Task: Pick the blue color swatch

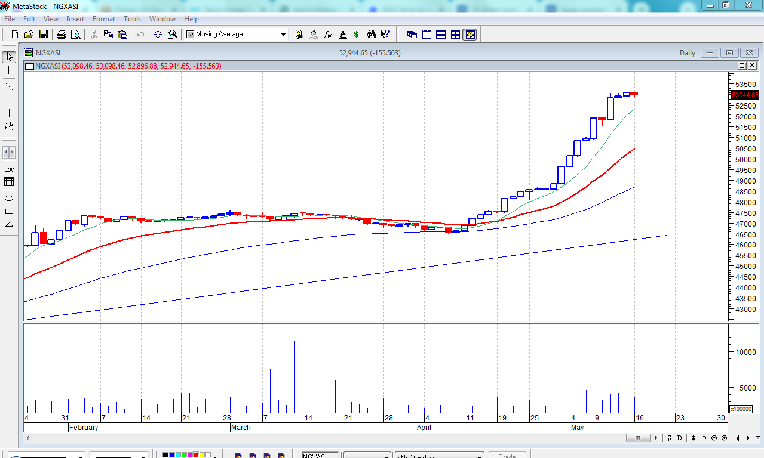Action: pyautogui.click(x=171, y=455)
